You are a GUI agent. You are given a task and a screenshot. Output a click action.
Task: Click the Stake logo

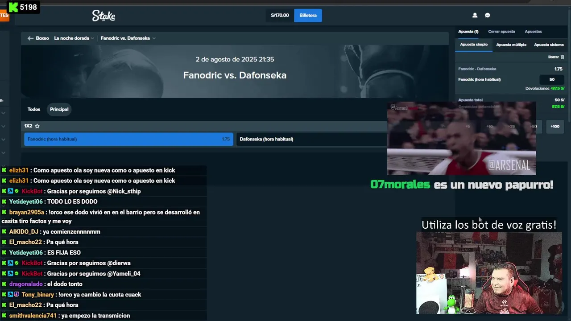tap(103, 16)
